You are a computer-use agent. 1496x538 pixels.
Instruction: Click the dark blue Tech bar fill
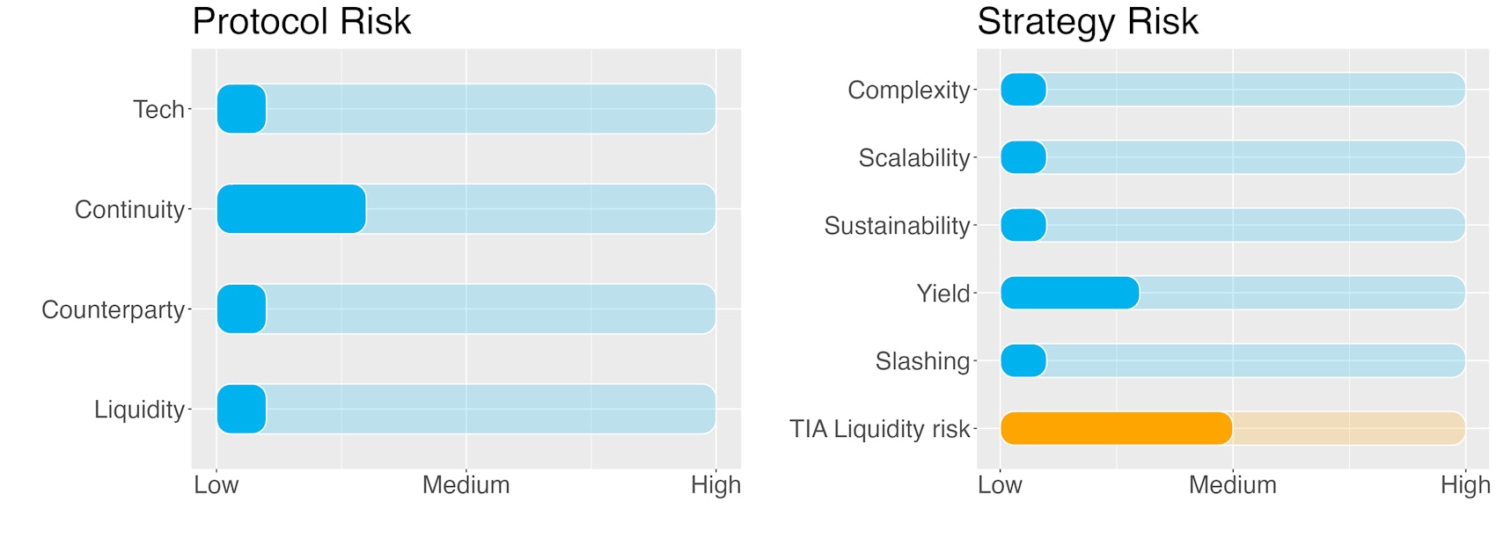(241, 109)
